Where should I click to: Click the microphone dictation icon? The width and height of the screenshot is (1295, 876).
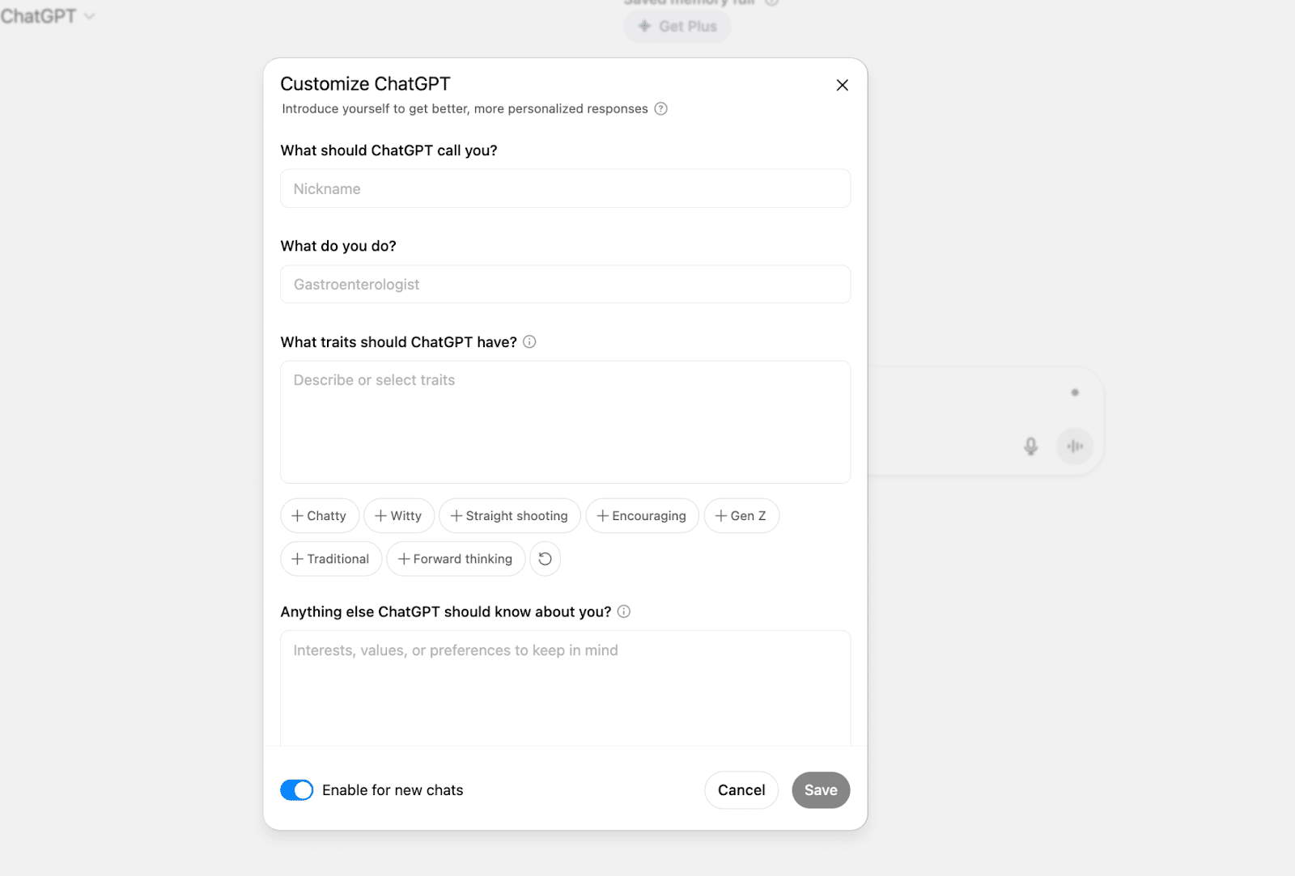[1030, 446]
